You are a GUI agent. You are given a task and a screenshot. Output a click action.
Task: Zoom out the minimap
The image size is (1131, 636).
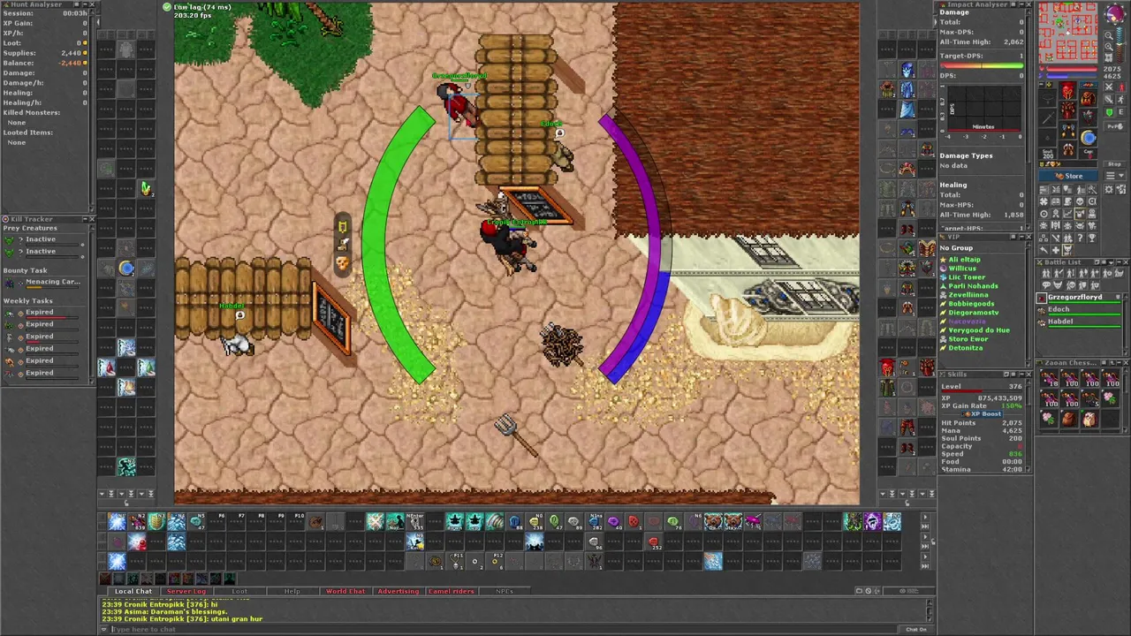[1109, 35]
